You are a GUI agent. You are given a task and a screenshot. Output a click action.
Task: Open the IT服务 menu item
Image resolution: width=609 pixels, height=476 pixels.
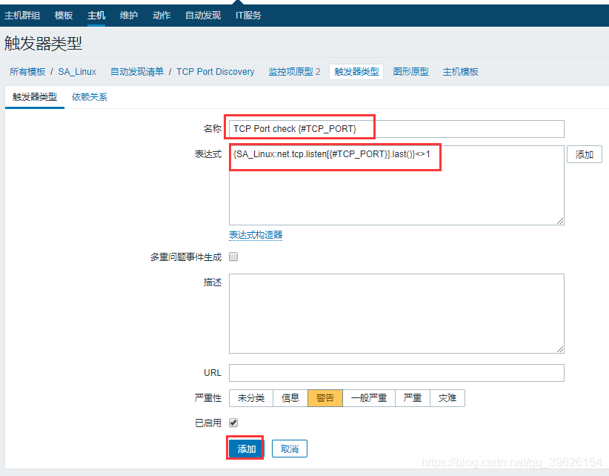click(x=248, y=15)
